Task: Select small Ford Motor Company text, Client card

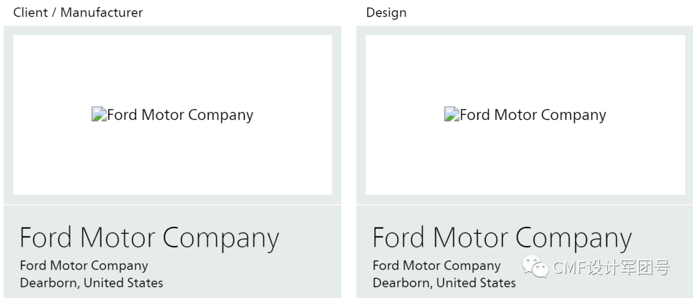Action: 84,265
